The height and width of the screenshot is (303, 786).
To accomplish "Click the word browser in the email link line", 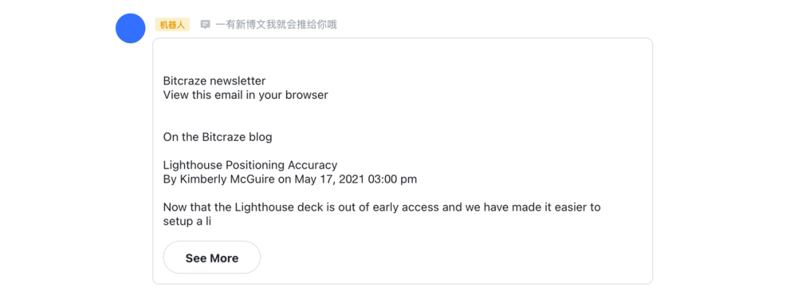I will 307,94.
